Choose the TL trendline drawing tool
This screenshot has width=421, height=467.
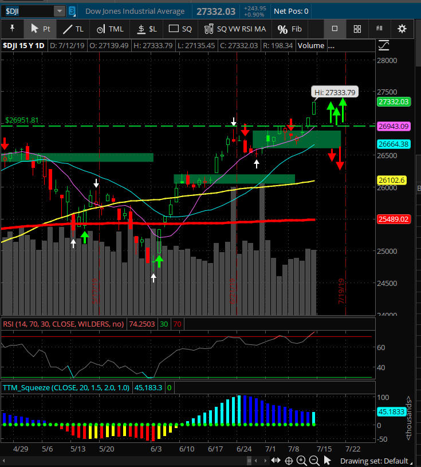[73, 29]
